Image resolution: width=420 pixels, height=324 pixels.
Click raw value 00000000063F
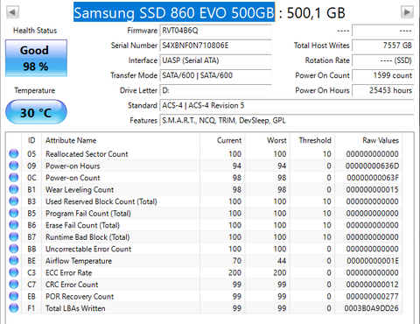tap(373, 178)
